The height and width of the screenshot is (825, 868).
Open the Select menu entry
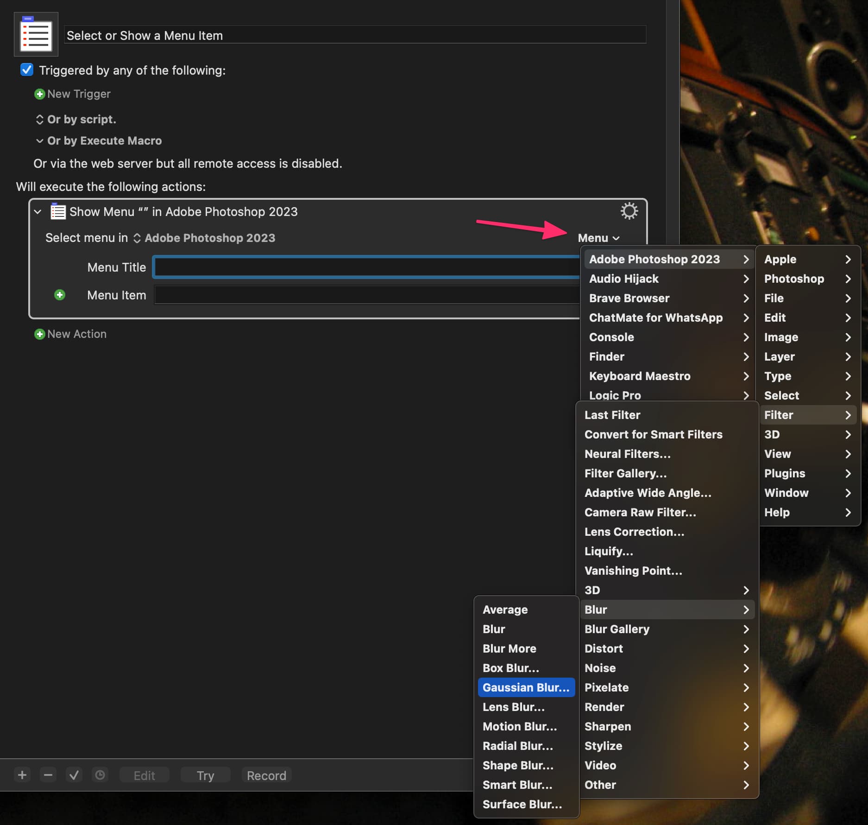click(808, 395)
